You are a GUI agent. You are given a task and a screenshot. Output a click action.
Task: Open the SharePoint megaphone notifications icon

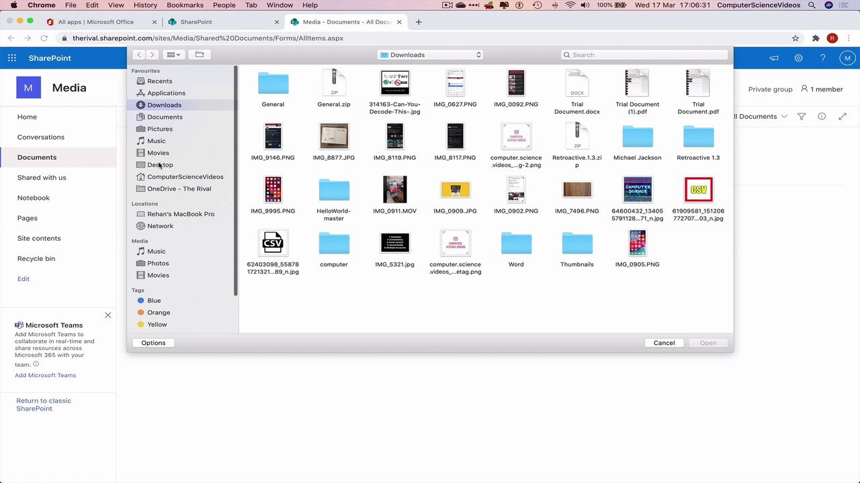coord(774,58)
